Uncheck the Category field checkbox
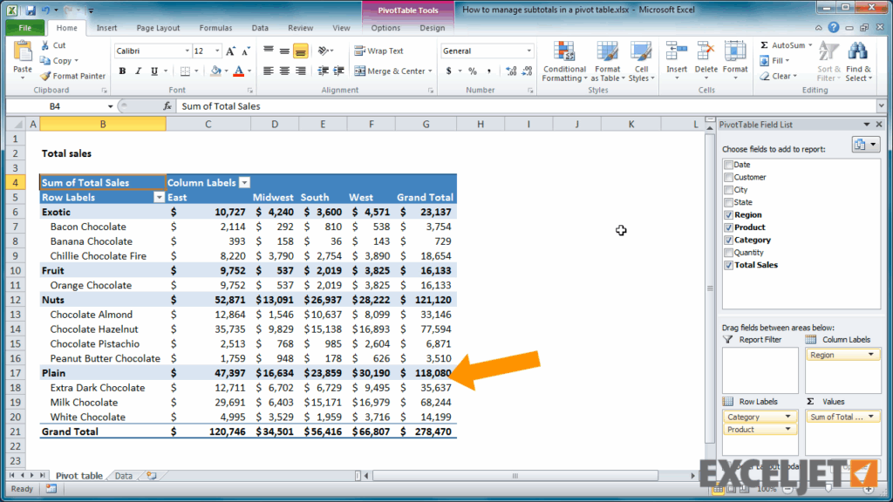The width and height of the screenshot is (893, 502). pos(728,240)
